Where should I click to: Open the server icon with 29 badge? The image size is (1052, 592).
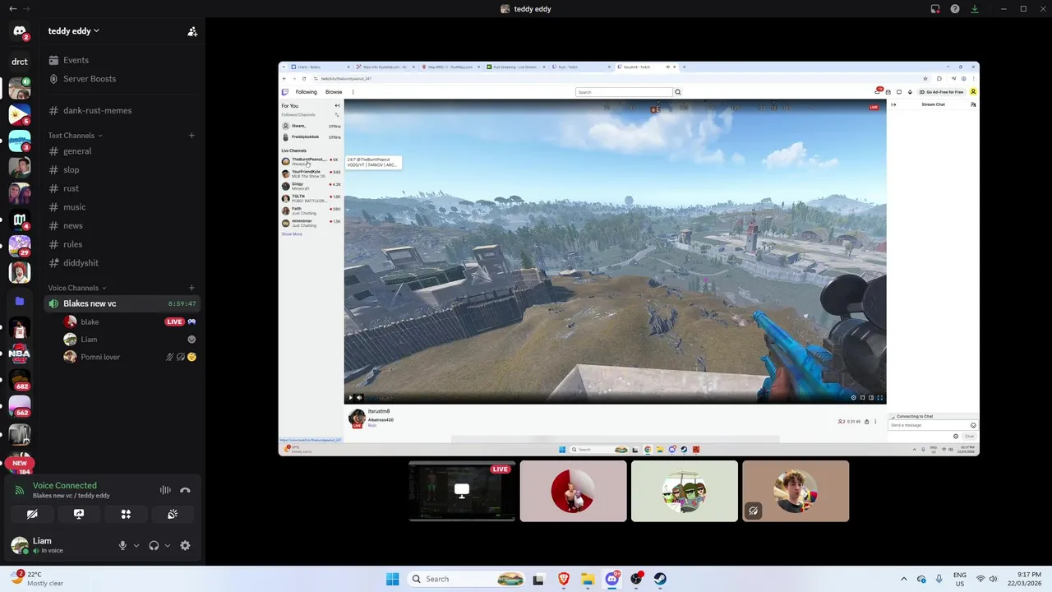coord(20,245)
